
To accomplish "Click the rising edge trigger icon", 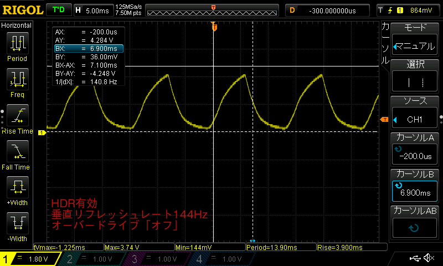I will click(x=390, y=11).
